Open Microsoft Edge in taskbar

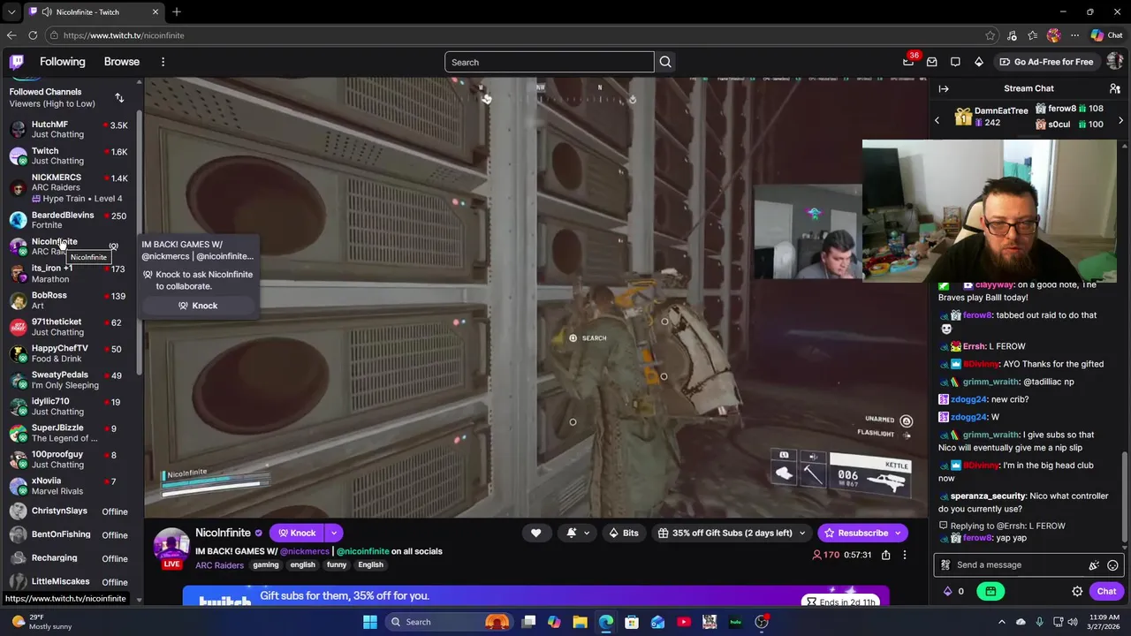606,622
